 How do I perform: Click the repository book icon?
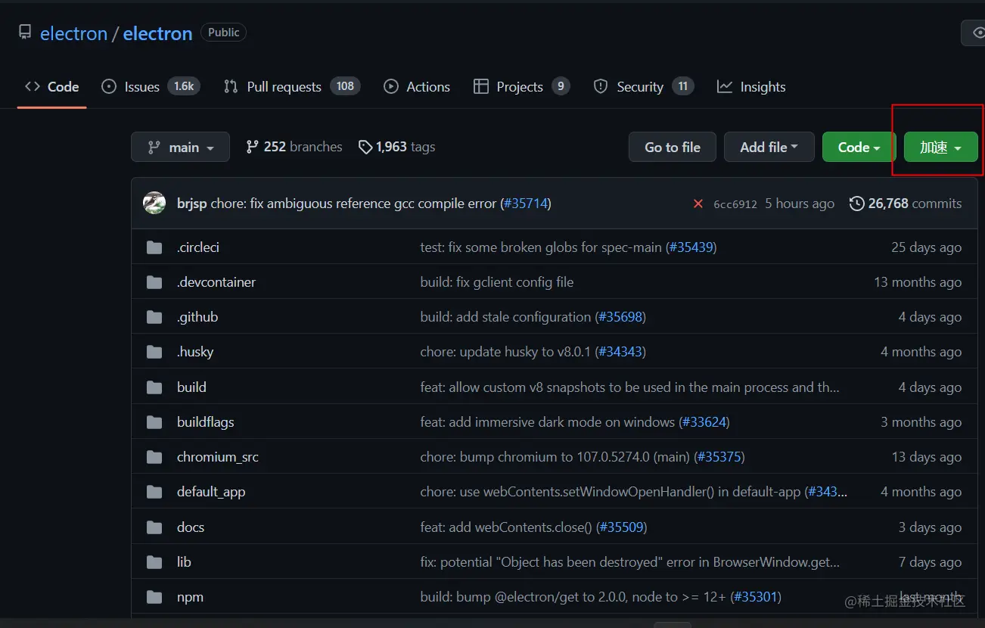coord(26,33)
